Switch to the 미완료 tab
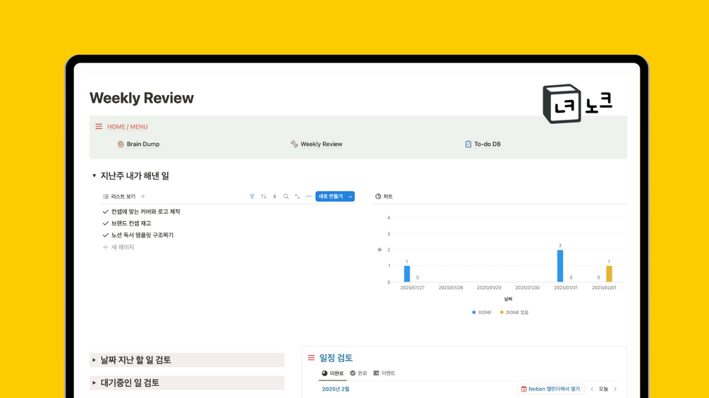Image resolution: width=709 pixels, height=398 pixels. click(333, 373)
